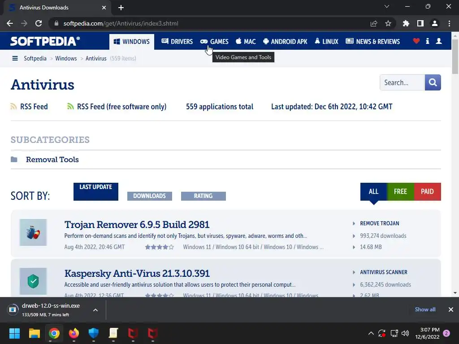459x344 pixels.
Task: Open the volume control in the tray
Action: point(405,333)
